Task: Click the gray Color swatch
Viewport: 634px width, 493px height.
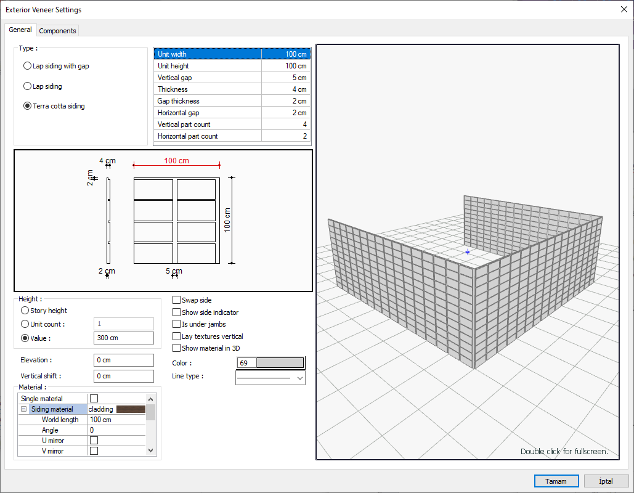Action: [280, 363]
